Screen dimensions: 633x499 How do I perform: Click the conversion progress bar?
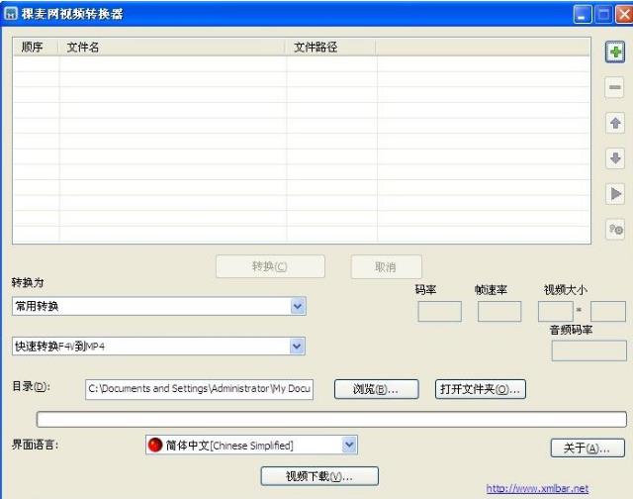tap(330, 420)
